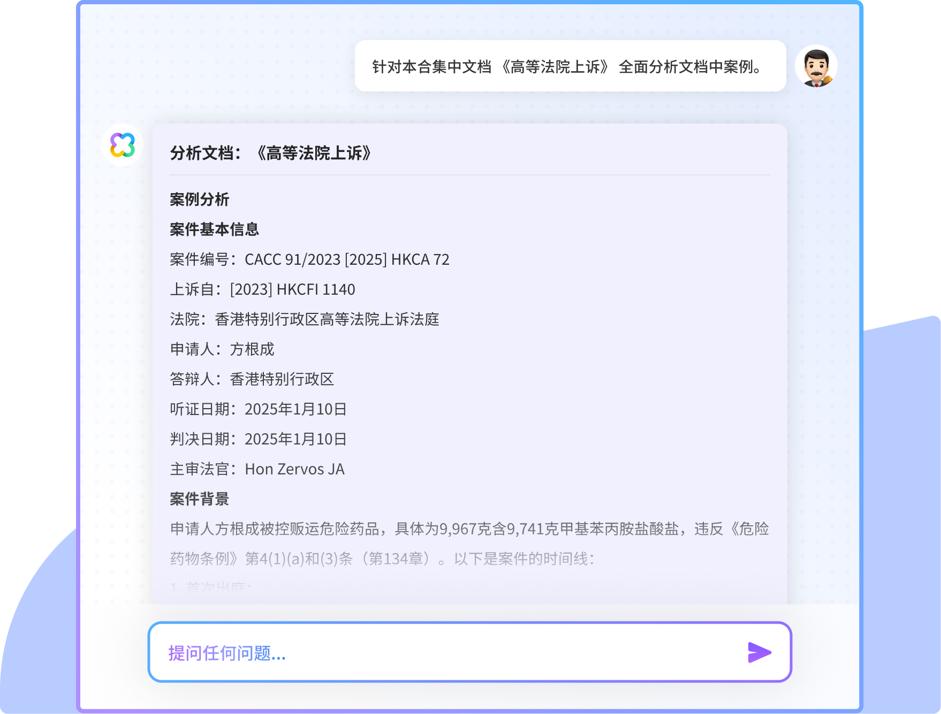This screenshot has width=941, height=714.
Task: Click the 判决日期 date line
Action: pos(258,439)
